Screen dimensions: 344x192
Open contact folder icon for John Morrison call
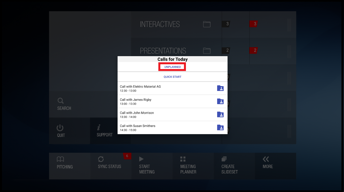pos(220,114)
